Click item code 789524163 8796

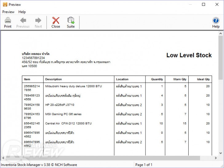click(32, 116)
